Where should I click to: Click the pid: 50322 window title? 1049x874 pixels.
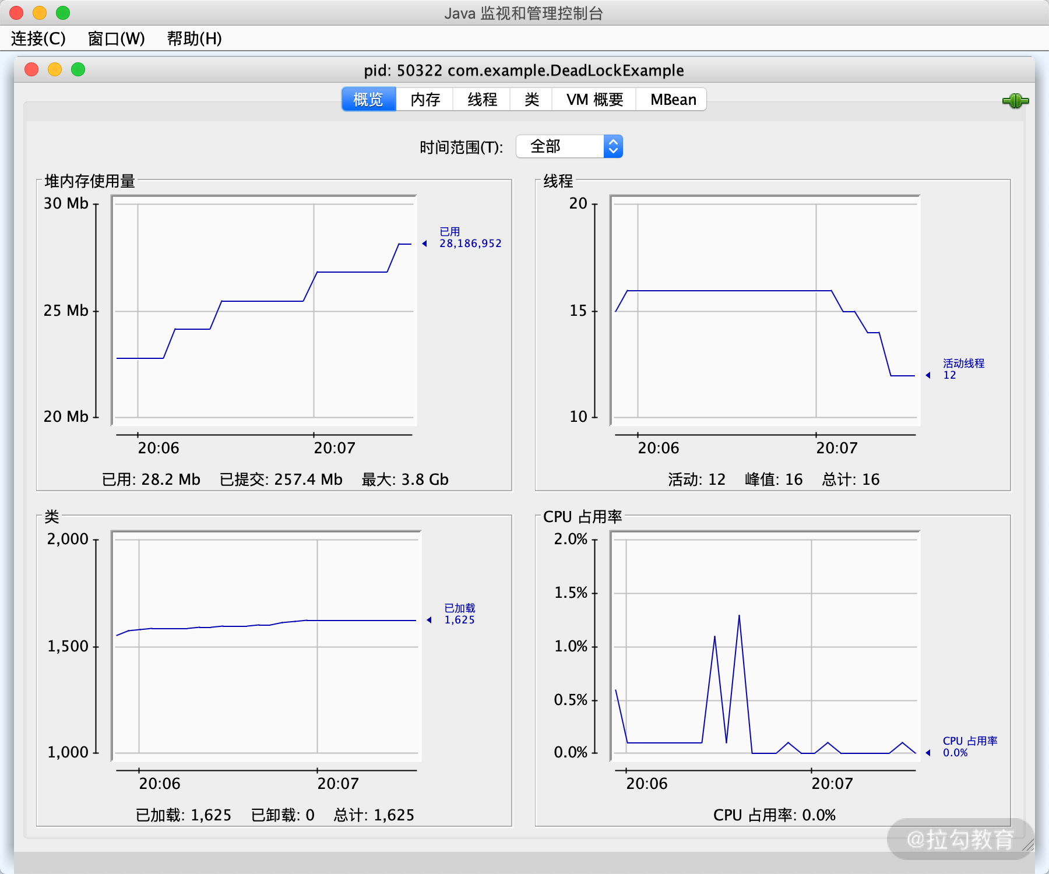(523, 71)
